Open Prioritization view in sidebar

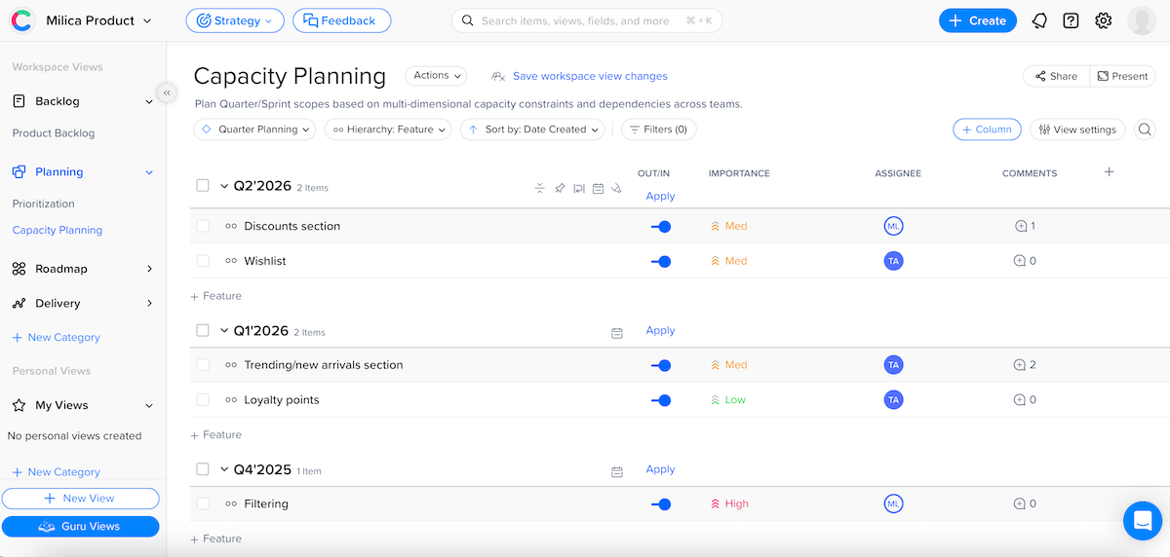44,204
